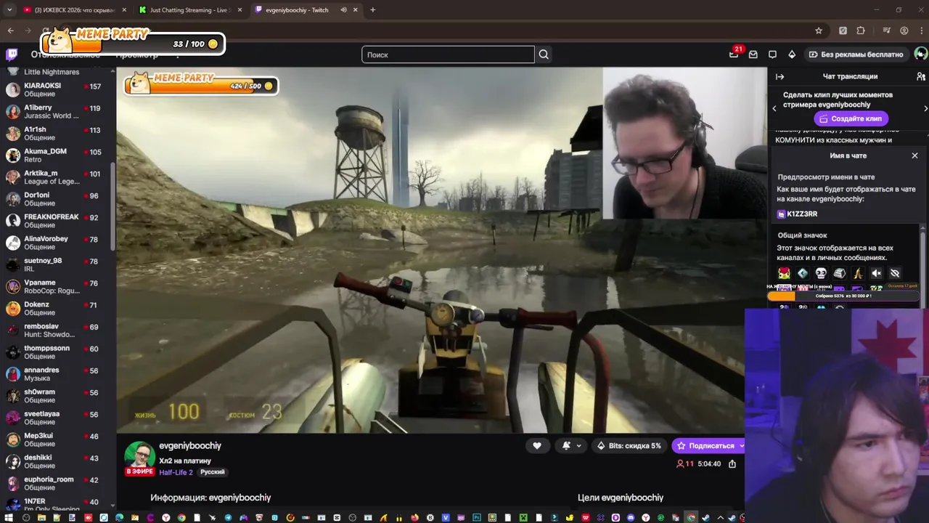The width and height of the screenshot is (929, 523).
Task: Open the streamer avatar with В ЭФИРЕ badge
Action: (x=139, y=458)
